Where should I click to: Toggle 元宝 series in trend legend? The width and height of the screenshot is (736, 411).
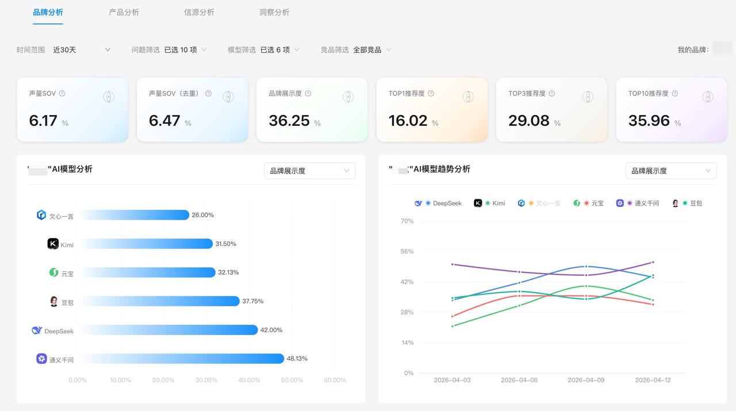(x=588, y=203)
